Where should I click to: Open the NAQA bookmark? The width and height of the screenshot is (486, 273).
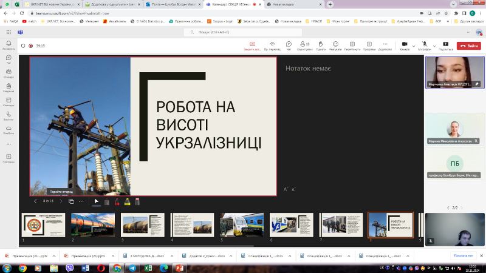tap(11, 21)
